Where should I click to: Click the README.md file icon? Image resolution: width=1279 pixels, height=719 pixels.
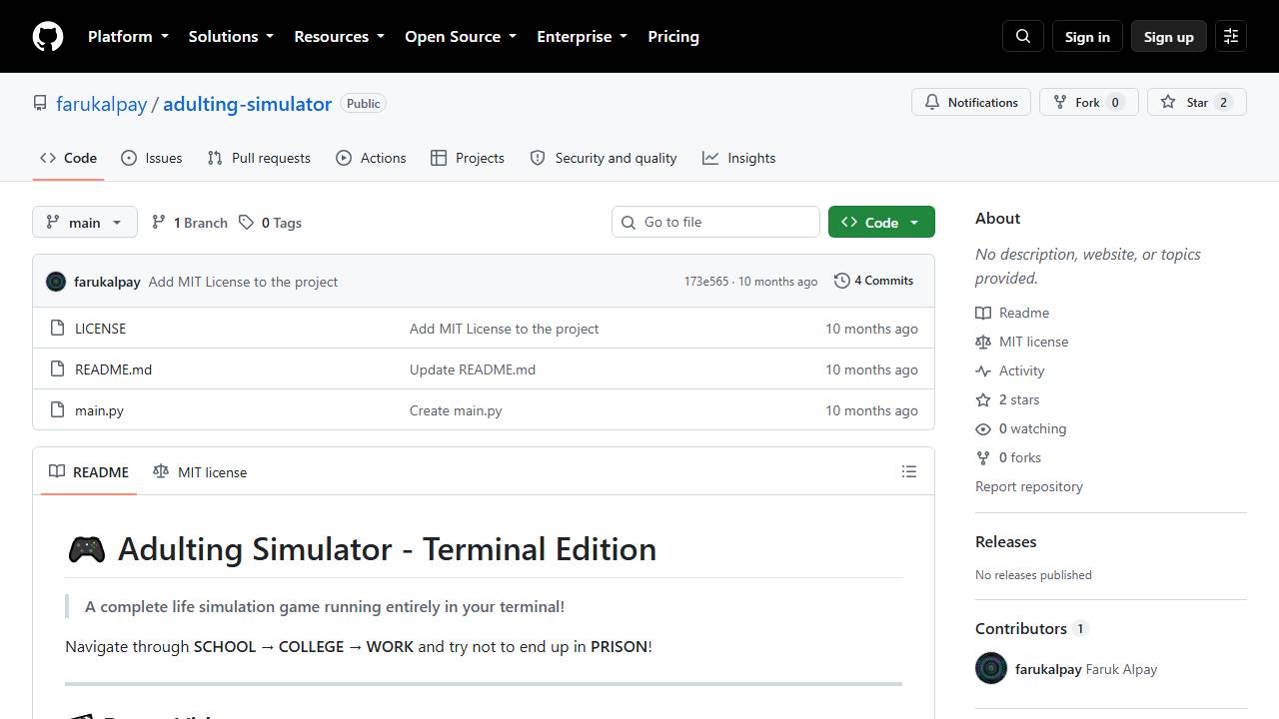pyautogui.click(x=57, y=369)
